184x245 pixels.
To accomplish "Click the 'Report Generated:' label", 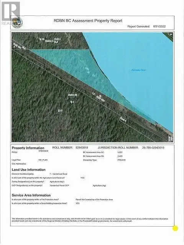I will (139, 26).
